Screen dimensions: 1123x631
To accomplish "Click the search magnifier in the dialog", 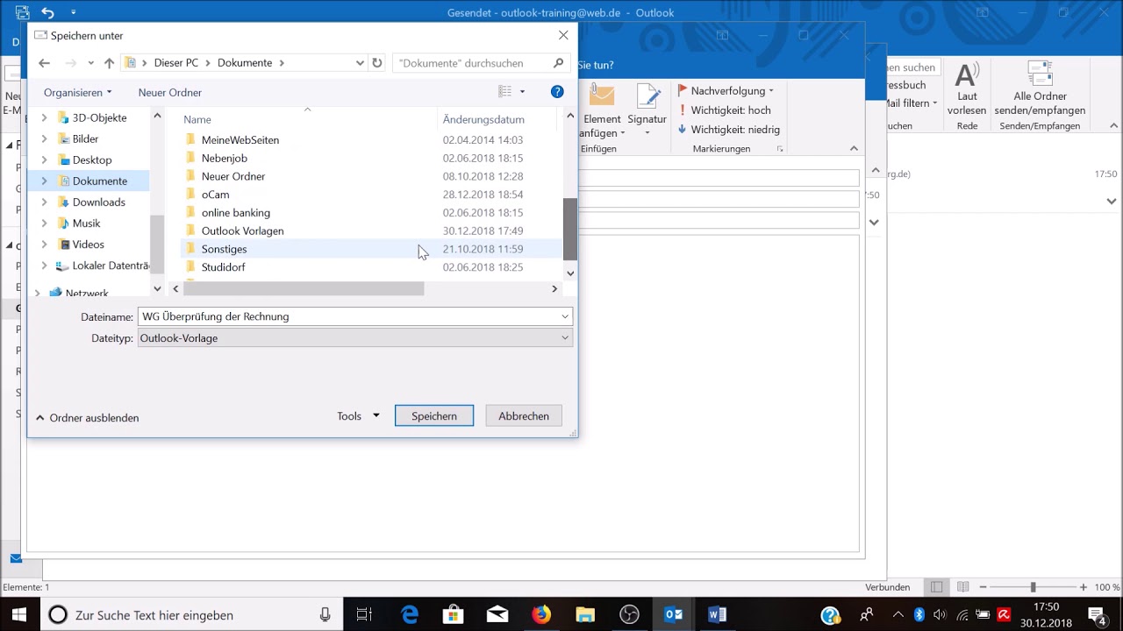I will pyautogui.click(x=558, y=63).
